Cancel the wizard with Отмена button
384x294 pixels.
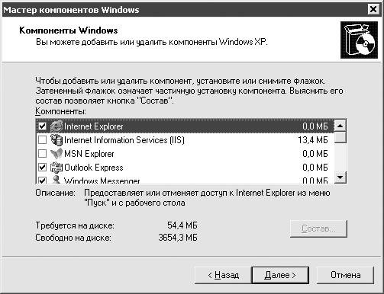pyautogui.click(x=345, y=275)
